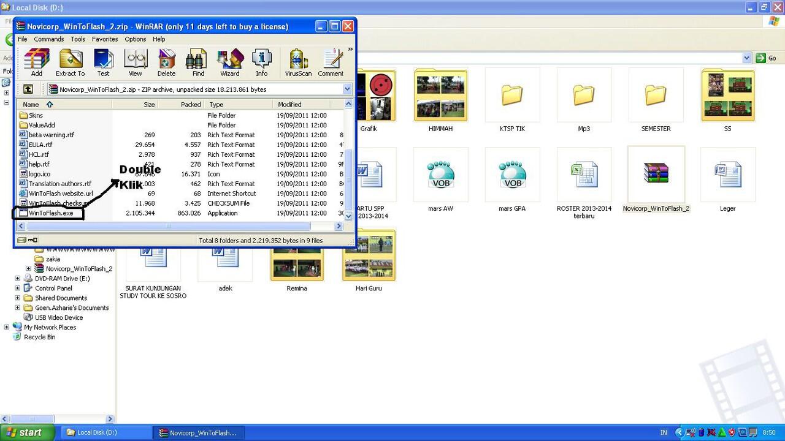
Task: Launch the Wizard tool
Action: click(230, 63)
